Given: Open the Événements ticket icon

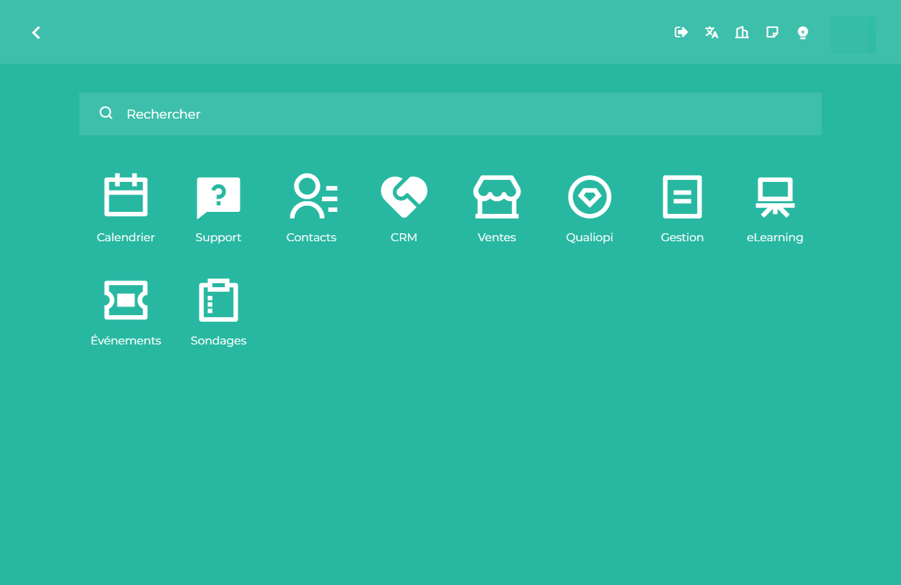Looking at the screenshot, I should point(126,300).
